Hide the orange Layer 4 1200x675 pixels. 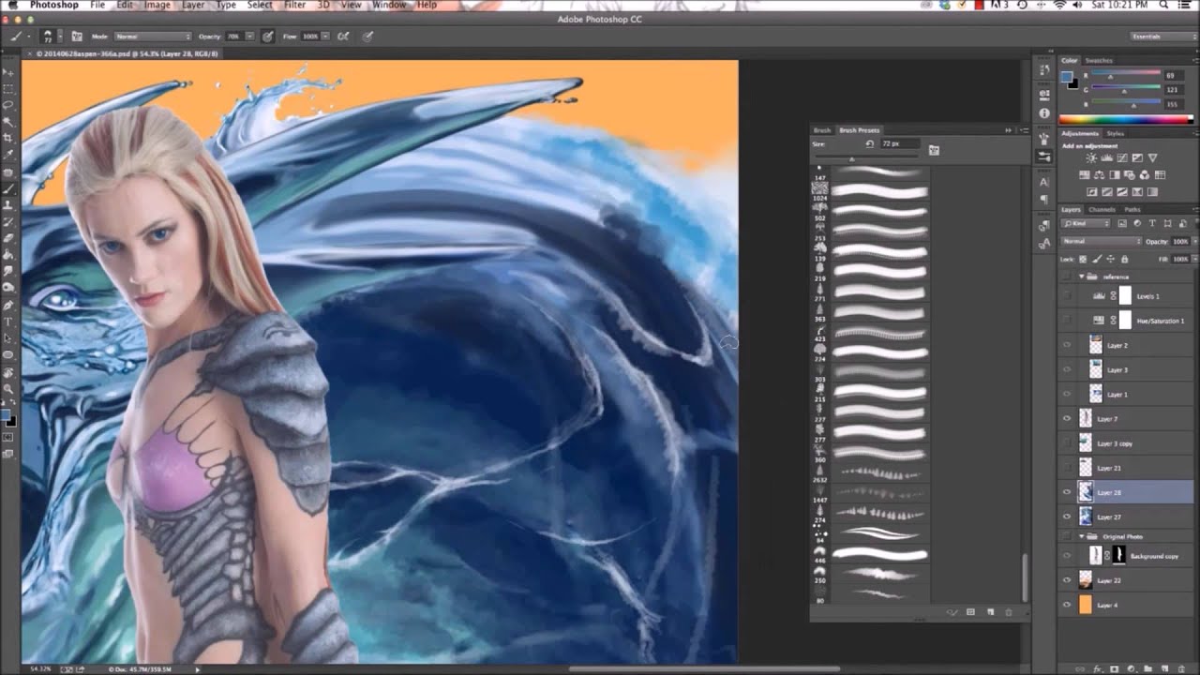(x=1067, y=605)
